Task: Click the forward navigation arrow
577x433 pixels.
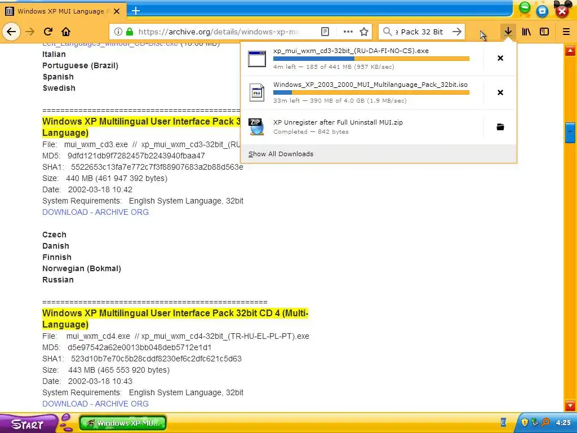Action: pyautogui.click(x=30, y=32)
